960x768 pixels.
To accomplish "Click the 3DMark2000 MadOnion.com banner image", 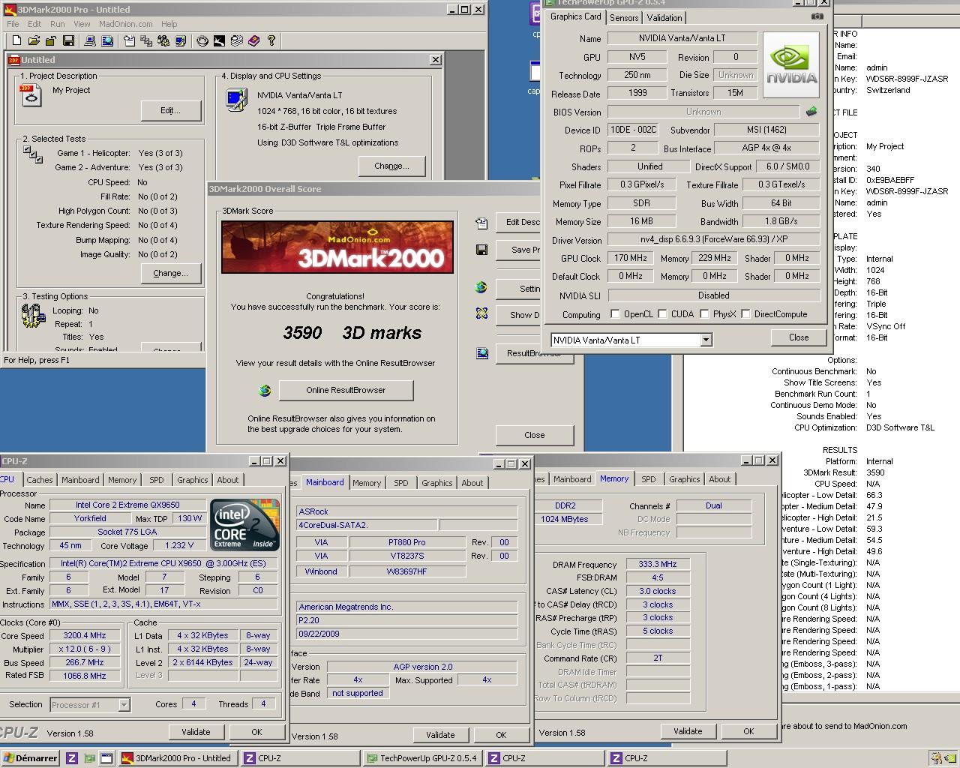I will [337, 247].
